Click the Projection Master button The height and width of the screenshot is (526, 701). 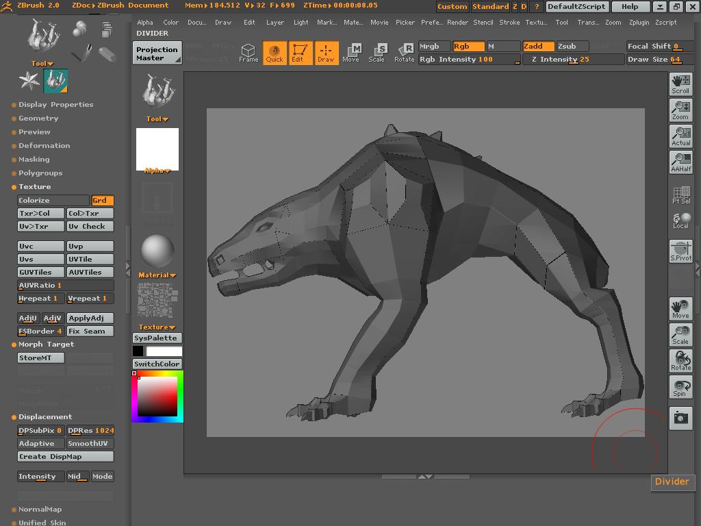157,53
